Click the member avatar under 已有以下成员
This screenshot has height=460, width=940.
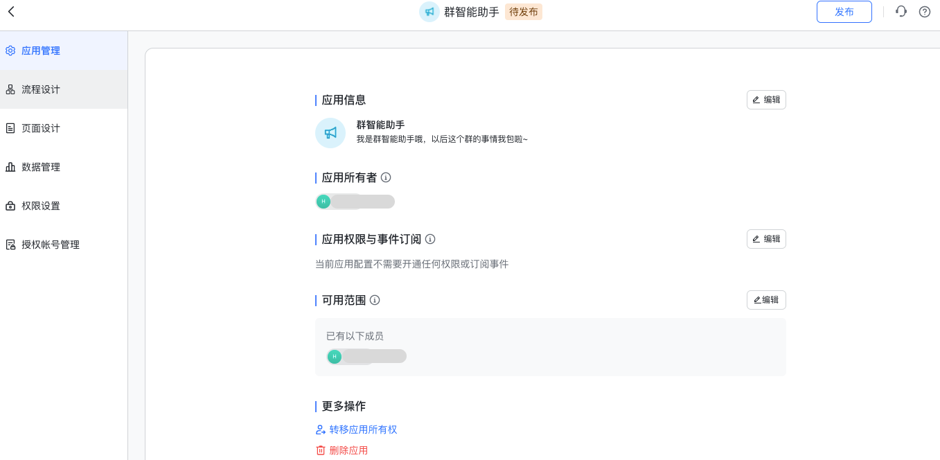click(x=335, y=356)
